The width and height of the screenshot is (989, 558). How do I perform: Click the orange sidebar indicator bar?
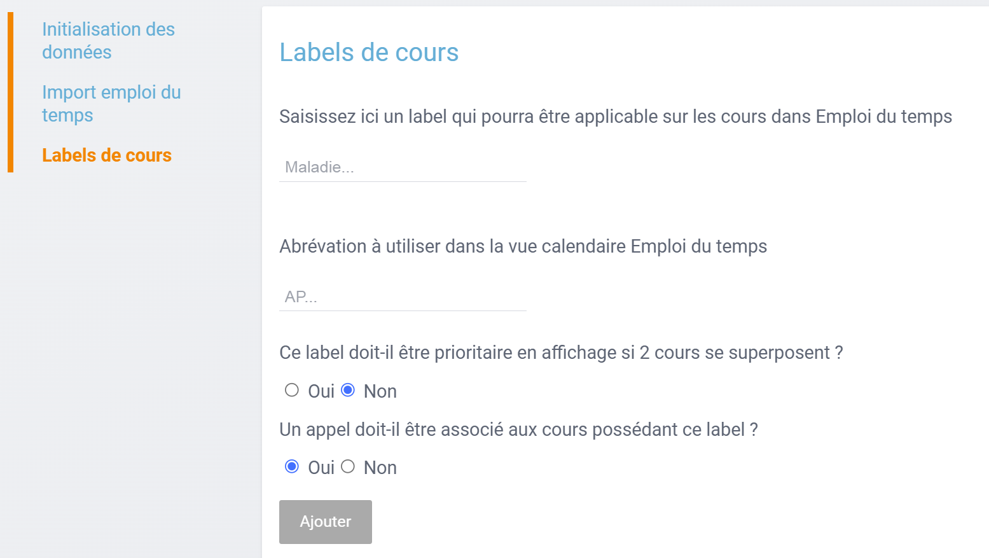coord(10,92)
